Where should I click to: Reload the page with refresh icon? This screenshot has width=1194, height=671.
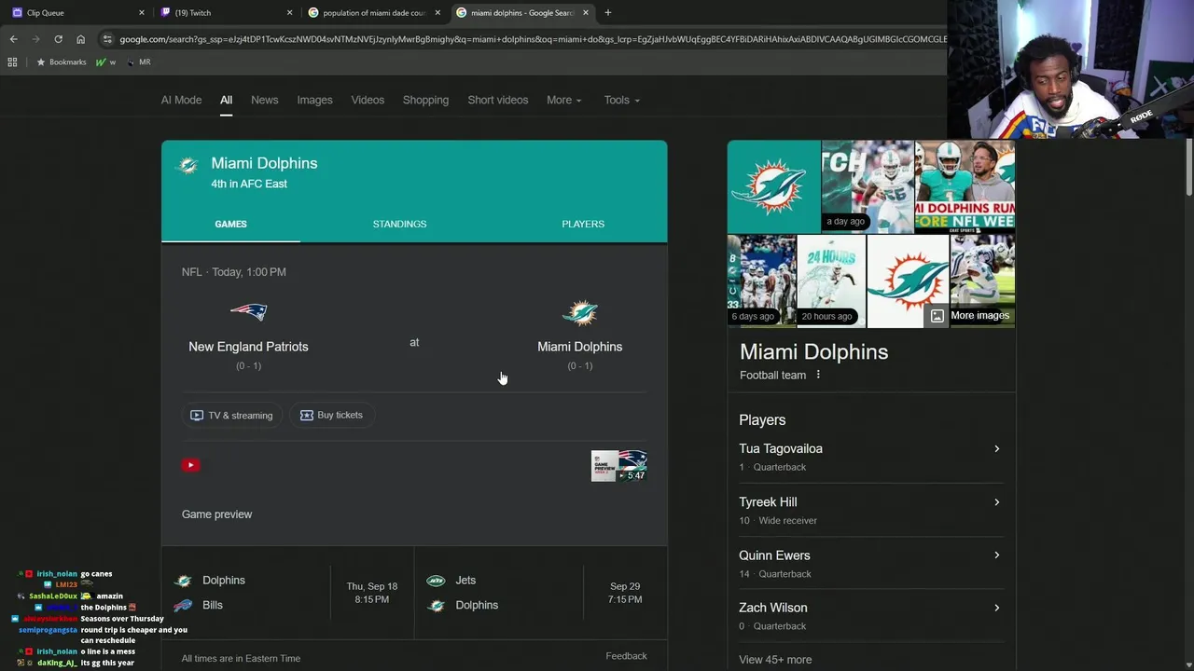pos(58,39)
